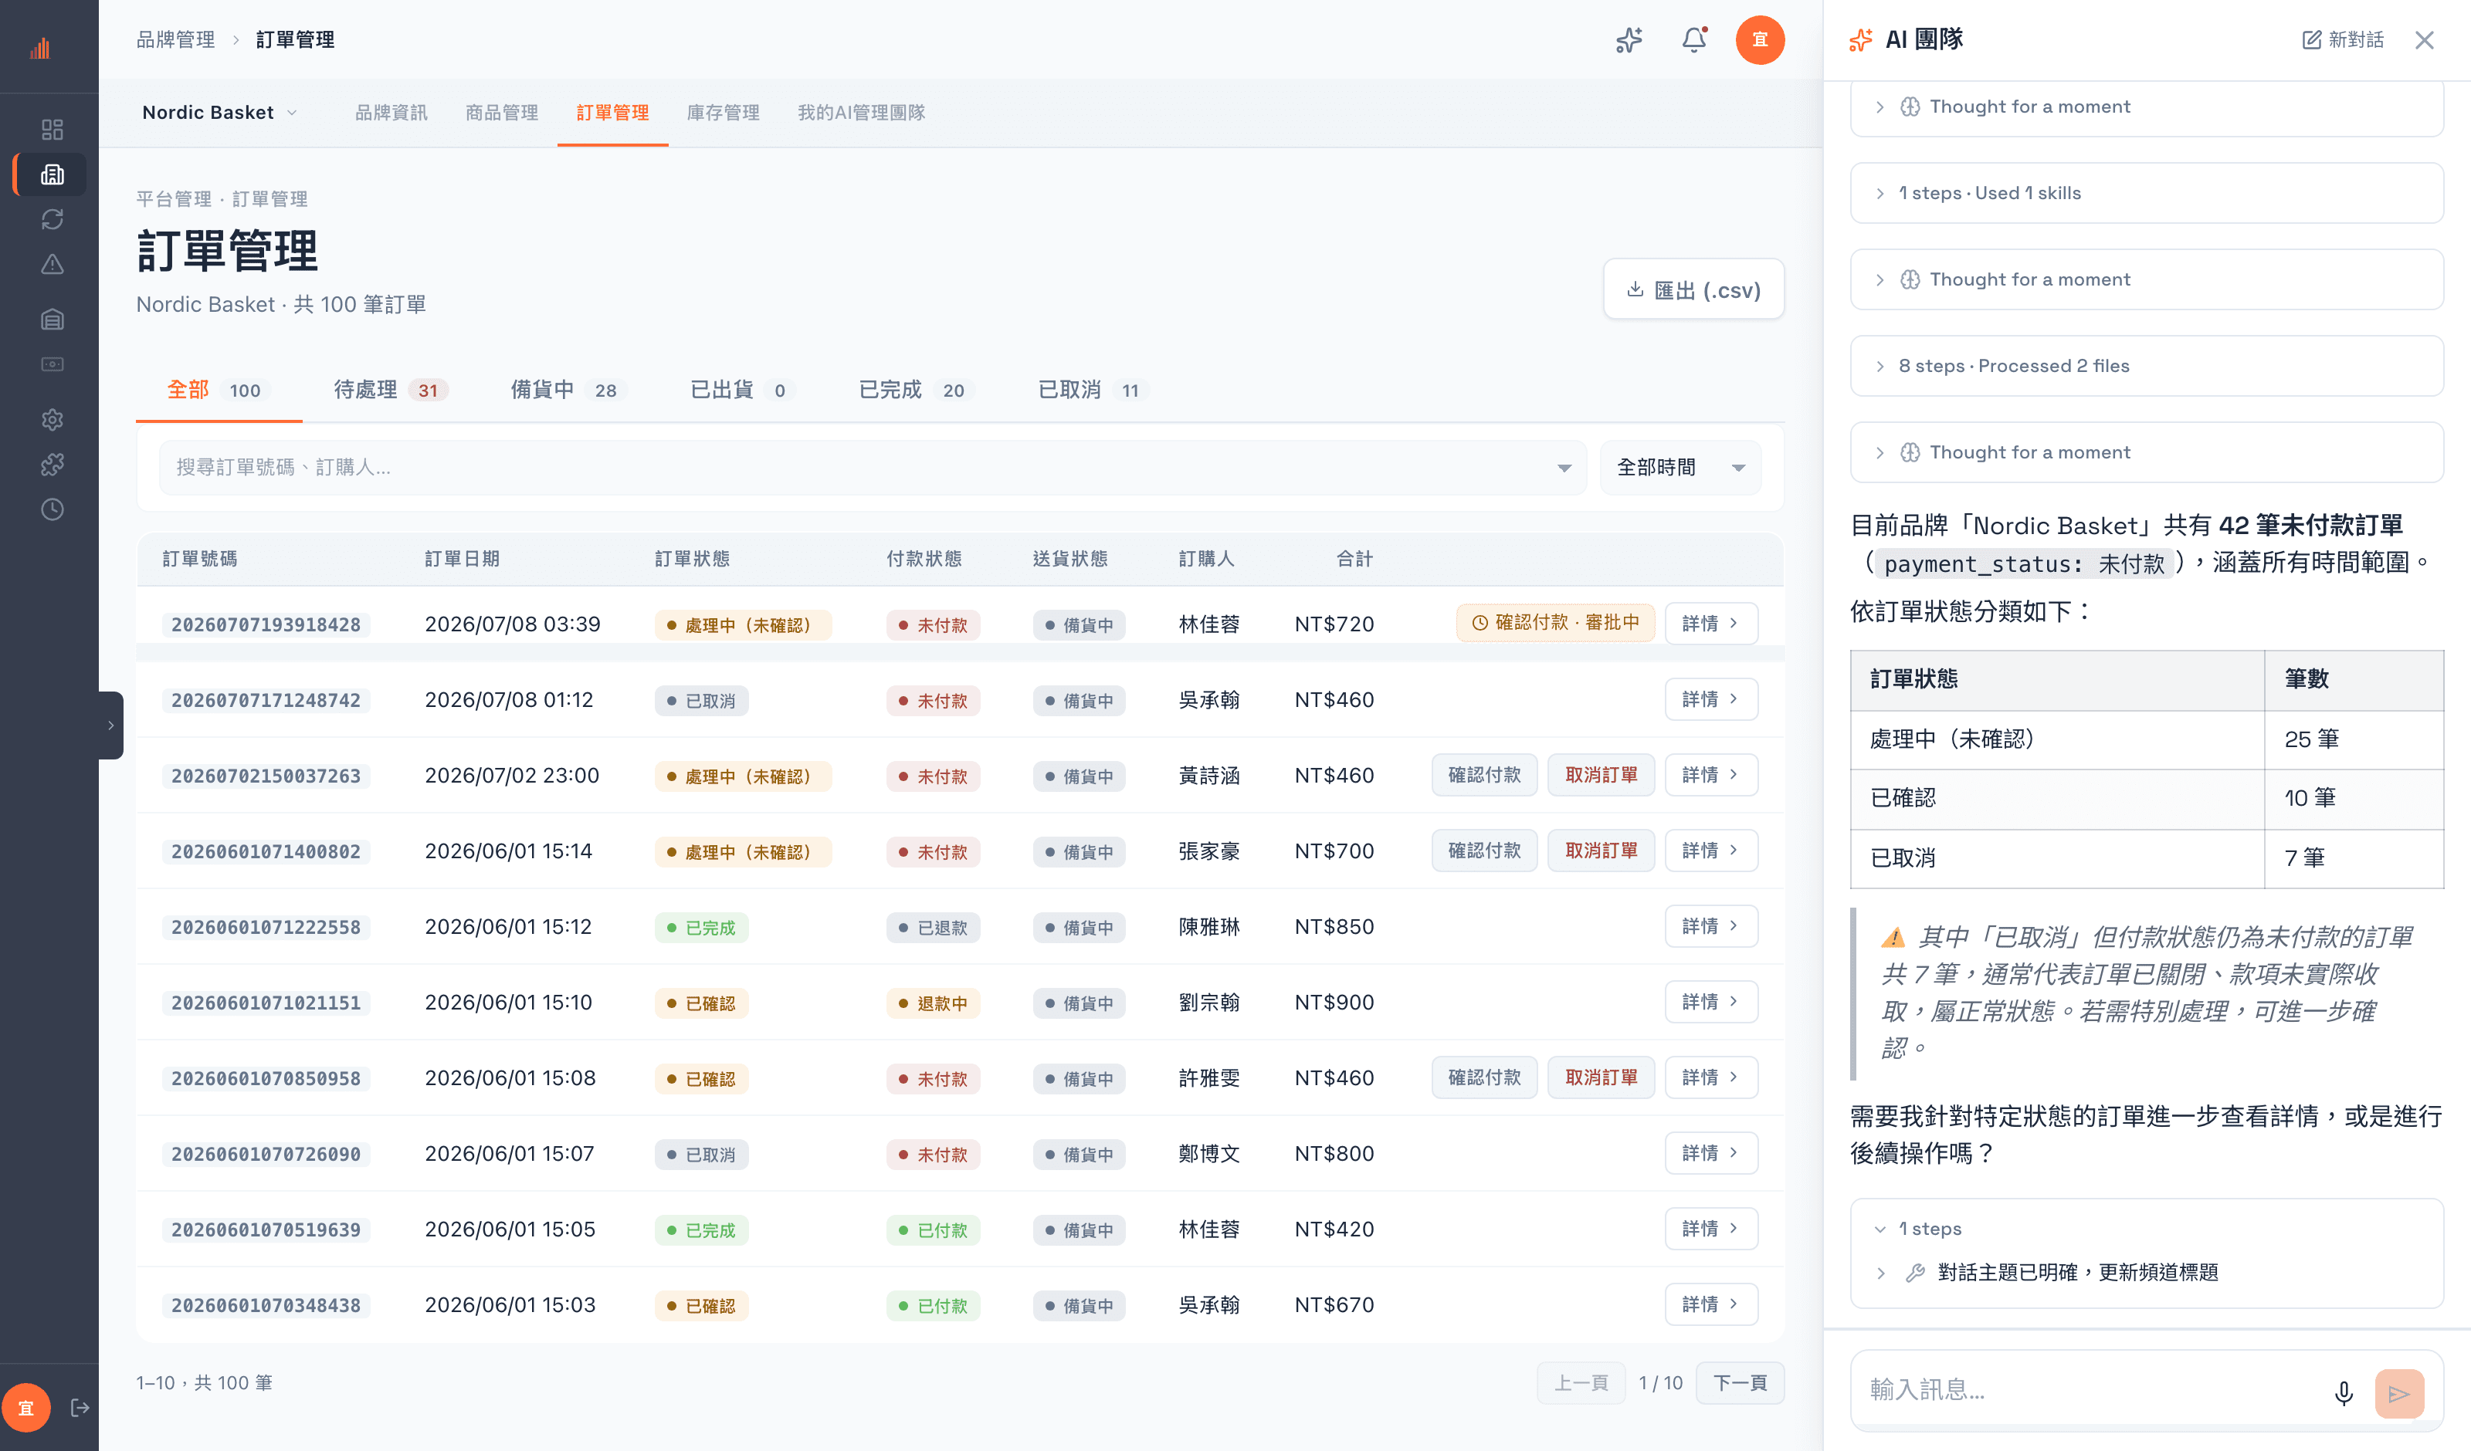Open the history clock icon in sidebar
This screenshot has width=2471, height=1451.
pos(52,510)
